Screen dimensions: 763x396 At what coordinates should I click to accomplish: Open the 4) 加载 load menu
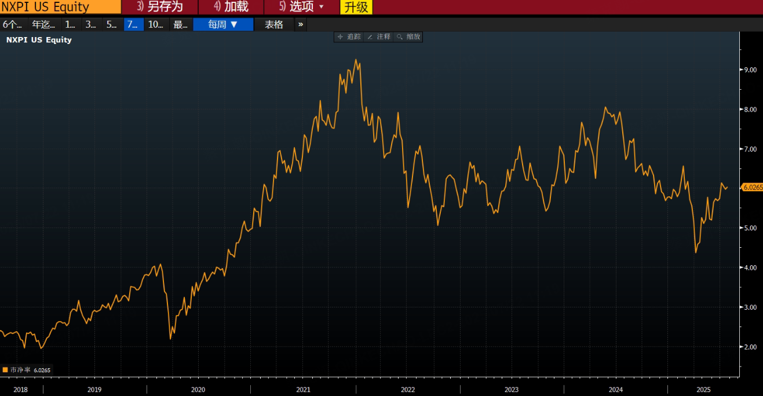click(x=231, y=7)
